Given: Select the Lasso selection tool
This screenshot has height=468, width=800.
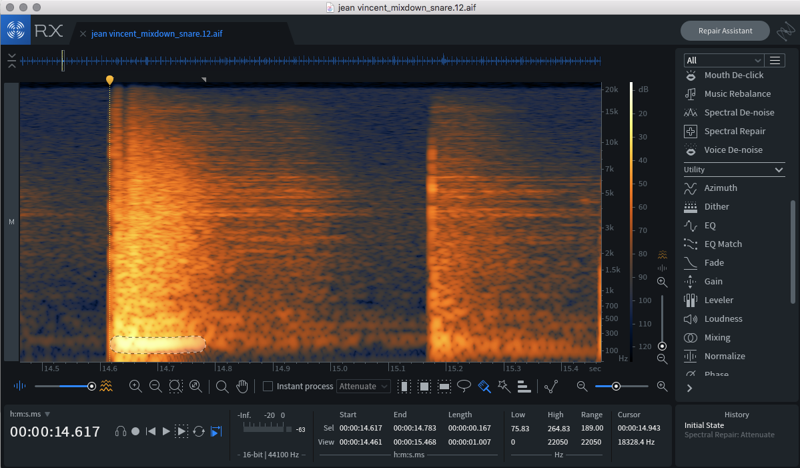Looking at the screenshot, I should click(x=464, y=386).
